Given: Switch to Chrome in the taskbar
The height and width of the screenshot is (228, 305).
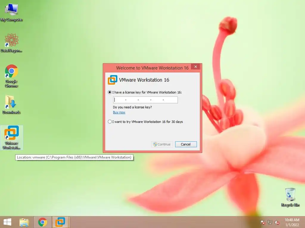Looking at the screenshot, I should coord(43,222).
